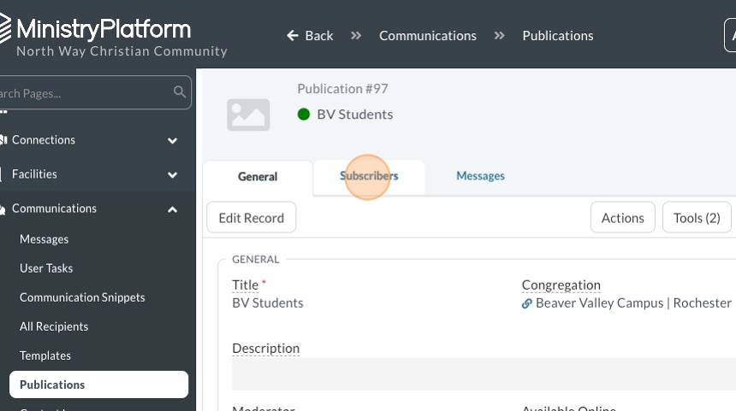The height and width of the screenshot is (411, 736).
Task: Switch to the Subscribers tab
Action: [x=369, y=177]
